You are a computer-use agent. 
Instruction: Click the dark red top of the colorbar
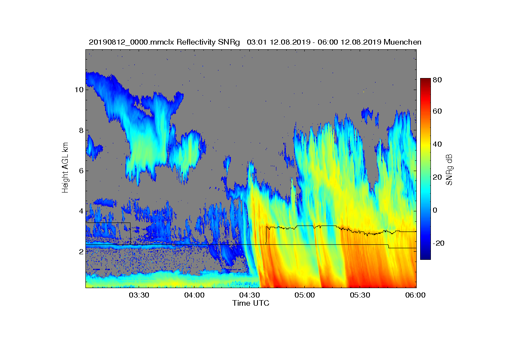(x=425, y=81)
